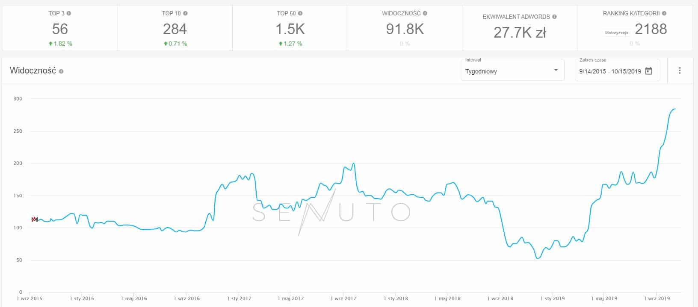The width and height of the screenshot is (698, 307).
Task: Click info icon beside Widoczność chart title
Action: 61,71
